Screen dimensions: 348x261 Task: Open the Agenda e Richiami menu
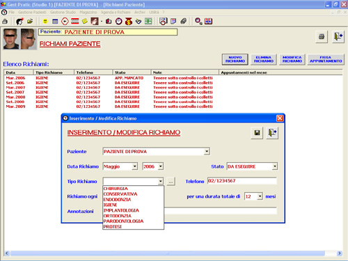coord(116,12)
